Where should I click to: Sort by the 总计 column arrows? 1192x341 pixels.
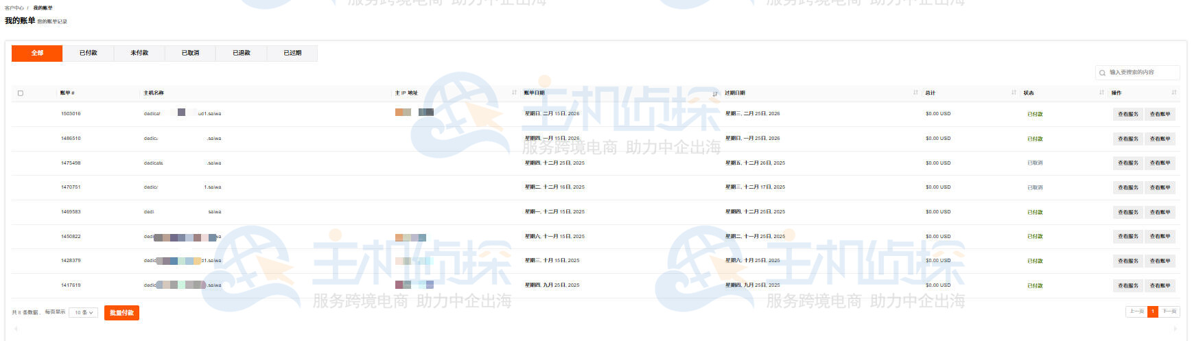(x=1014, y=93)
